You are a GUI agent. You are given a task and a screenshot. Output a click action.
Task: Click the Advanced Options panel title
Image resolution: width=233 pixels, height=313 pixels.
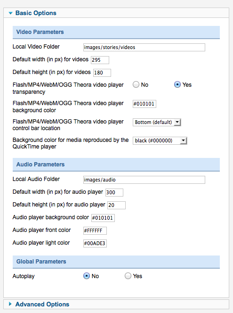[42, 304]
